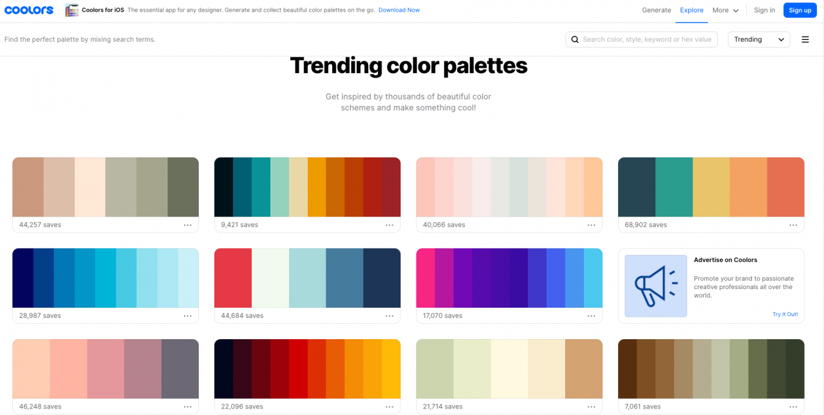The image size is (824, 415).
Task: Click the megaphone advertise icon
Action: click(655, 286)
